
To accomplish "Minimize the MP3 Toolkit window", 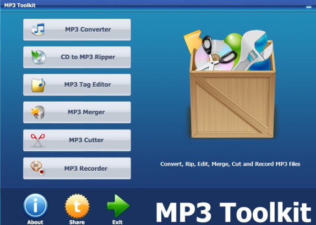I will point(309,7).
